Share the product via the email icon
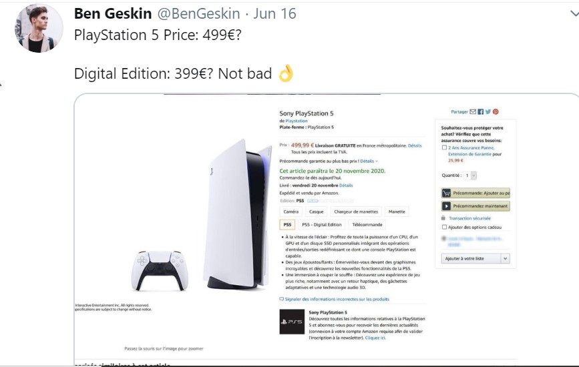This screenshot has width=579, height=367. 473,111
